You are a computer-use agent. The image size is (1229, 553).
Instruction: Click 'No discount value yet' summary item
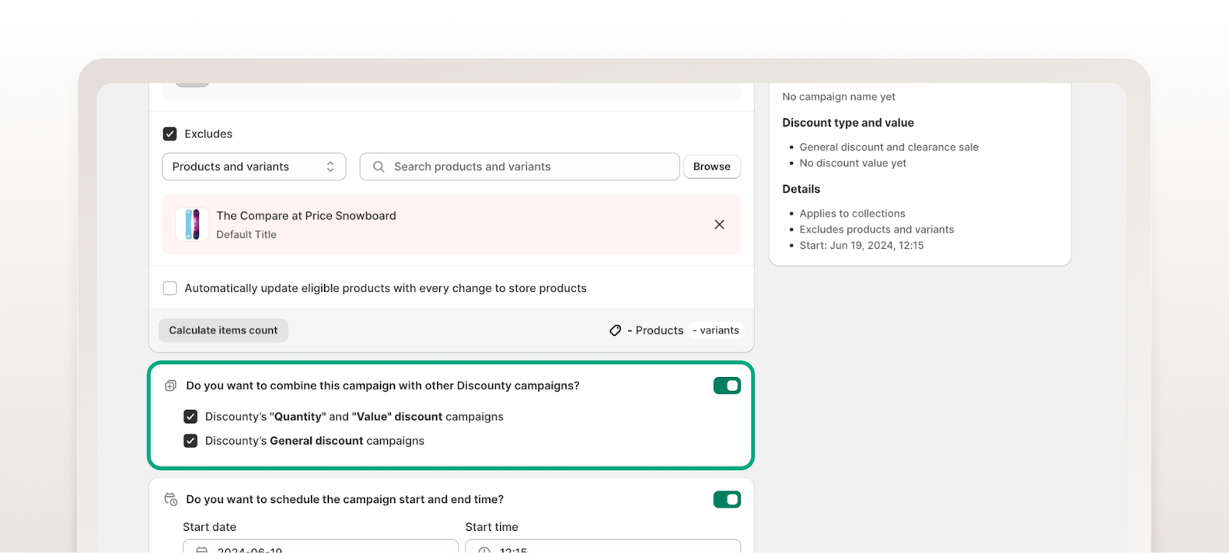853,163
